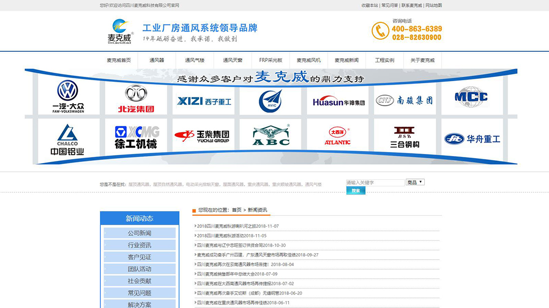Viewport: 549px width, 308px height.
Task: Focus the 请输入关键字 search field
Action: [375, 182]
